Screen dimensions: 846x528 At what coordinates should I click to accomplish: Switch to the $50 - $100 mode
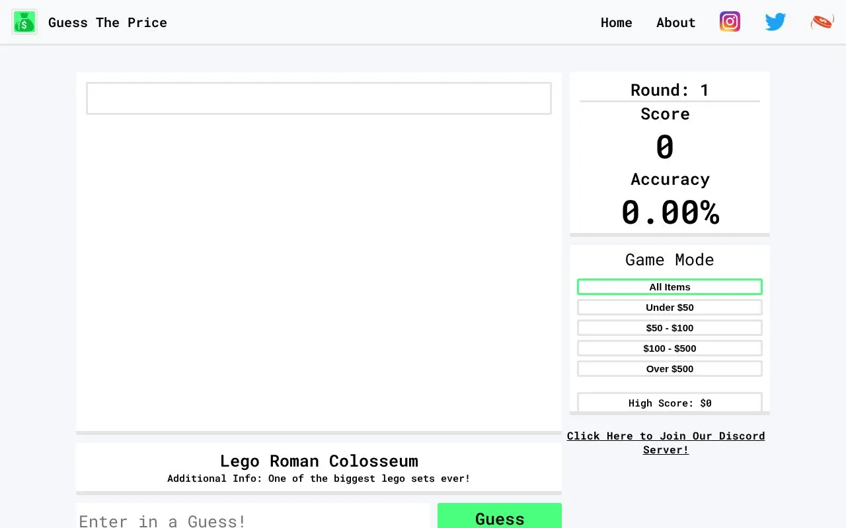pyautogui.click(x=670, y=327)
